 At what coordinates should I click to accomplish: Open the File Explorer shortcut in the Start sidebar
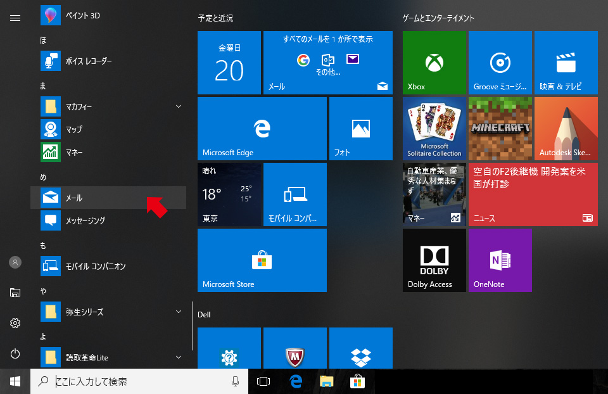click(15, 293)
